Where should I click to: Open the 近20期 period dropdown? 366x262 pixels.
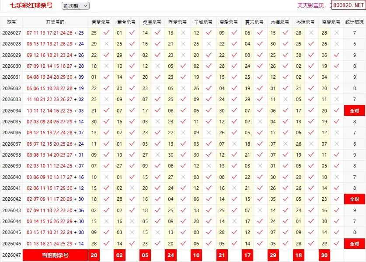(x=75, y=6)
